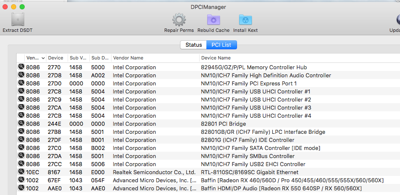Switch to the Status tab
Image resolution: width=400 pixels, height=195 pixels.
click(x=193, y=45)
